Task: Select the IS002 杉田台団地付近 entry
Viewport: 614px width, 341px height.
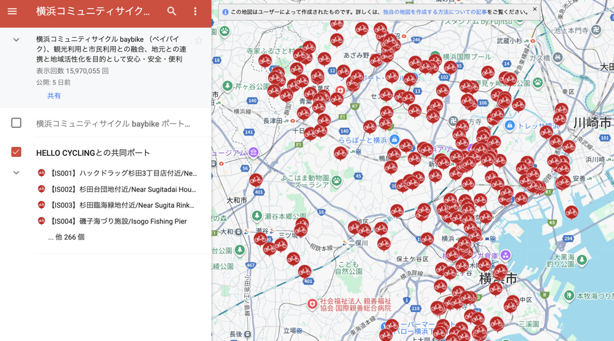Action: [x=122, y=190]
